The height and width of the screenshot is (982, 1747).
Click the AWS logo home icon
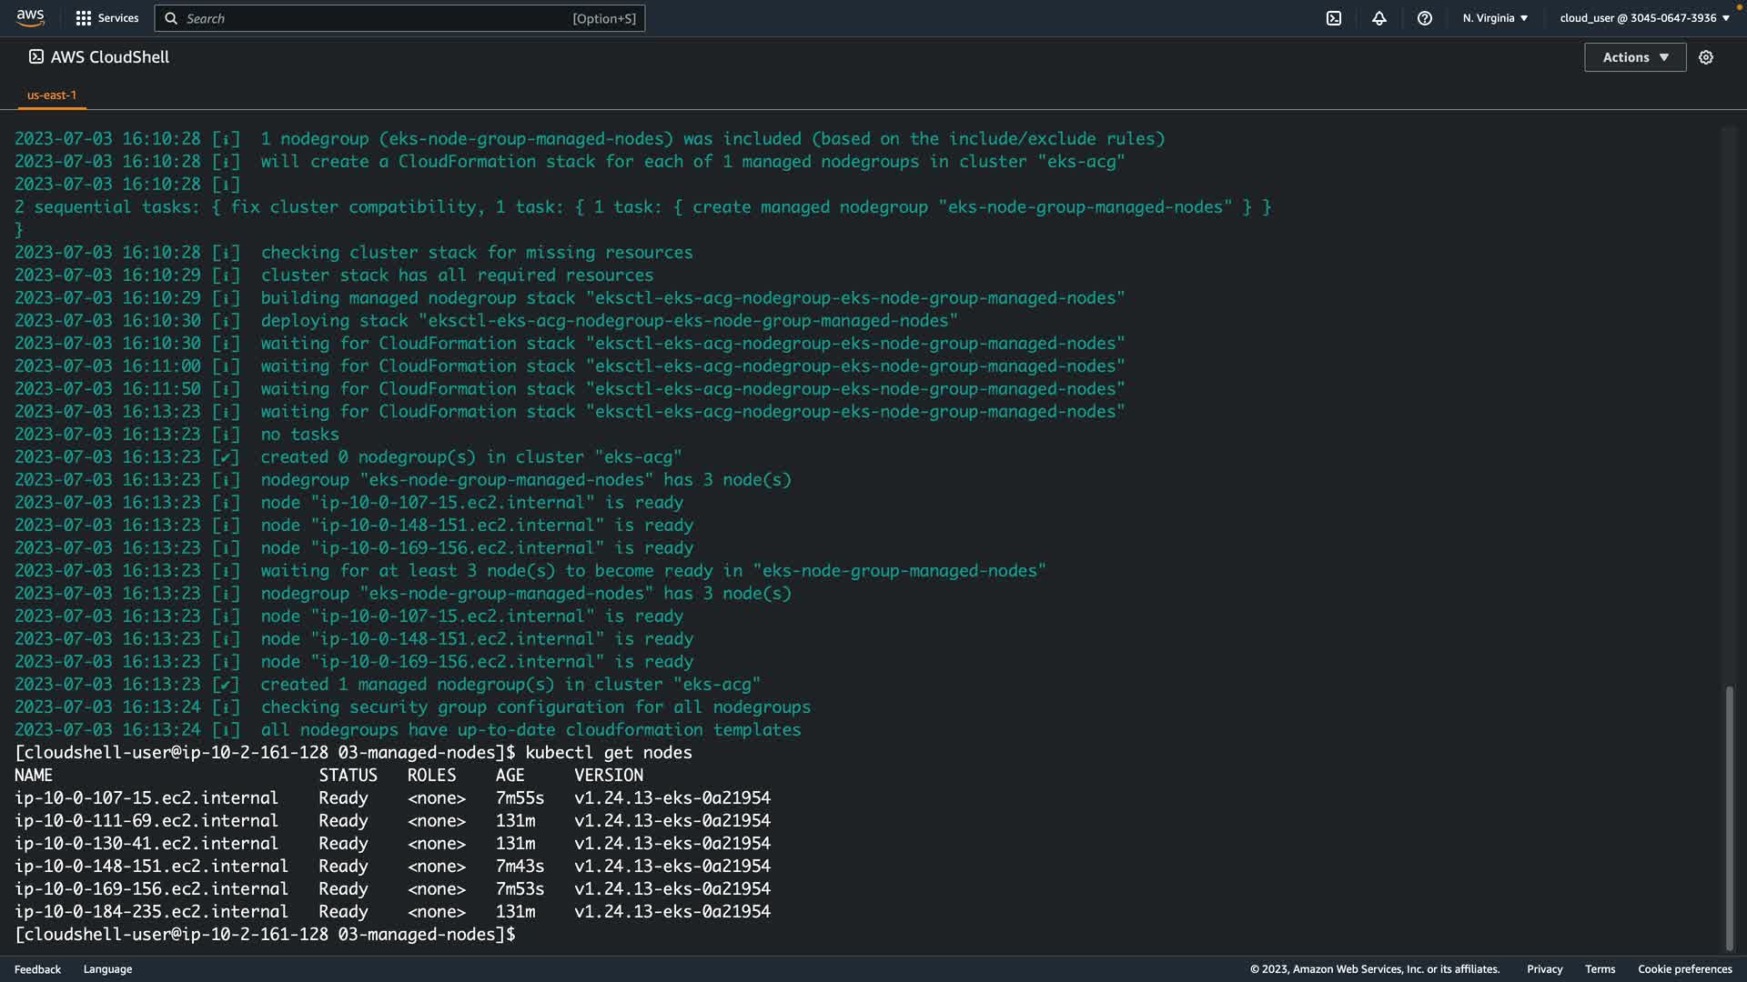coord(30,18)
